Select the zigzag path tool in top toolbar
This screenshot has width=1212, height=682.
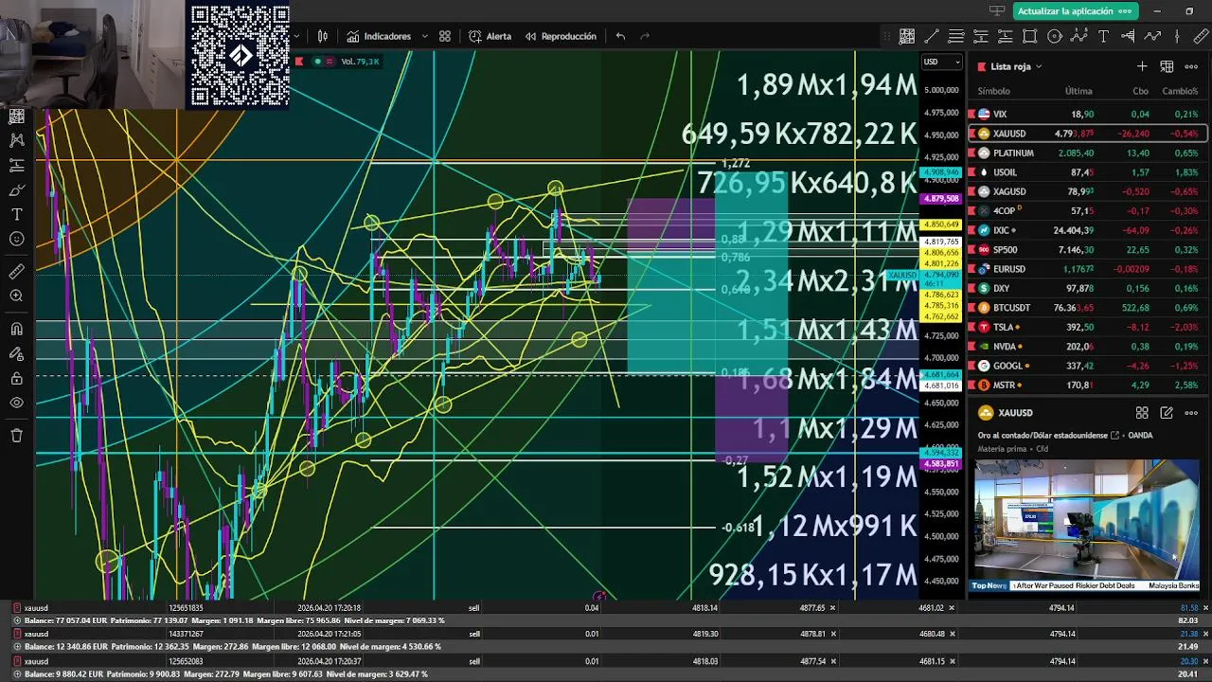click(1152, 36)
